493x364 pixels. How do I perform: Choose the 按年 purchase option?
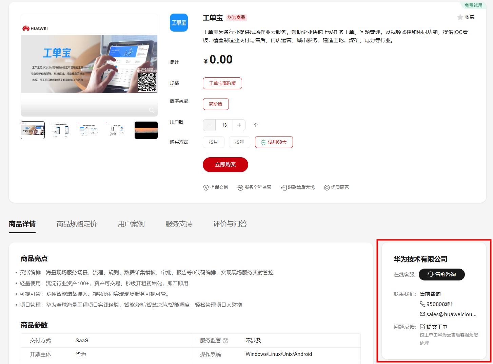tap(239, 142)
